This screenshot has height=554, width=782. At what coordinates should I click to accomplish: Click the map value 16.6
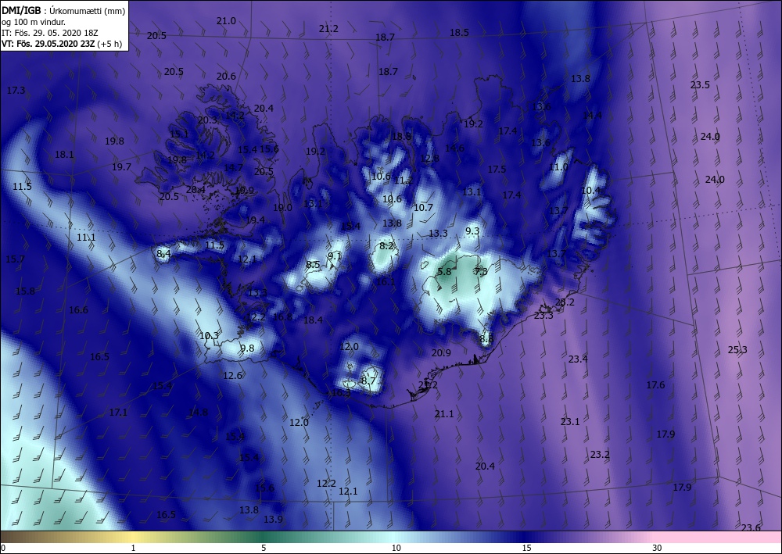(x=78, y=310)
